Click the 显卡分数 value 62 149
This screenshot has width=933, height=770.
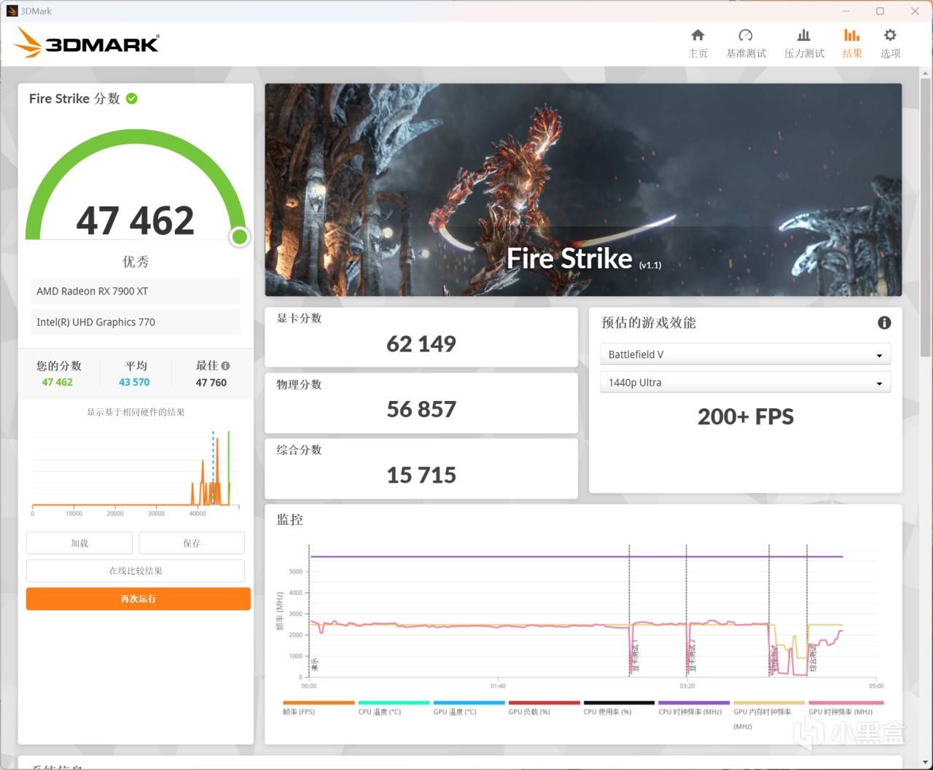[421, 343]
